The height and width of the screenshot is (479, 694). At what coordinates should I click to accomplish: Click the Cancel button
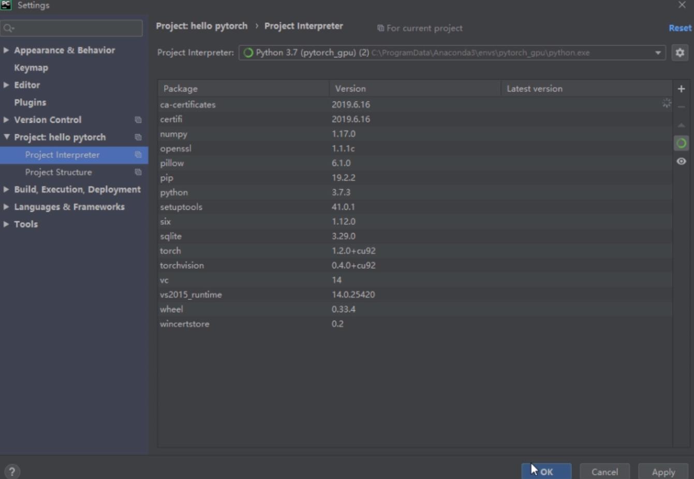tap(604, 471)
